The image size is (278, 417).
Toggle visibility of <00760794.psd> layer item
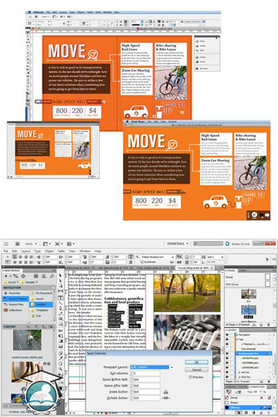[x=227, y=358]
